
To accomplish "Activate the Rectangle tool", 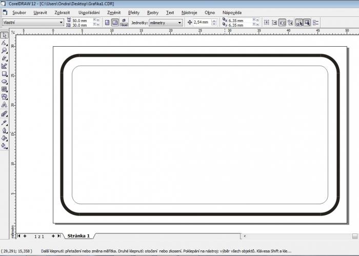I will coord(4,74).
